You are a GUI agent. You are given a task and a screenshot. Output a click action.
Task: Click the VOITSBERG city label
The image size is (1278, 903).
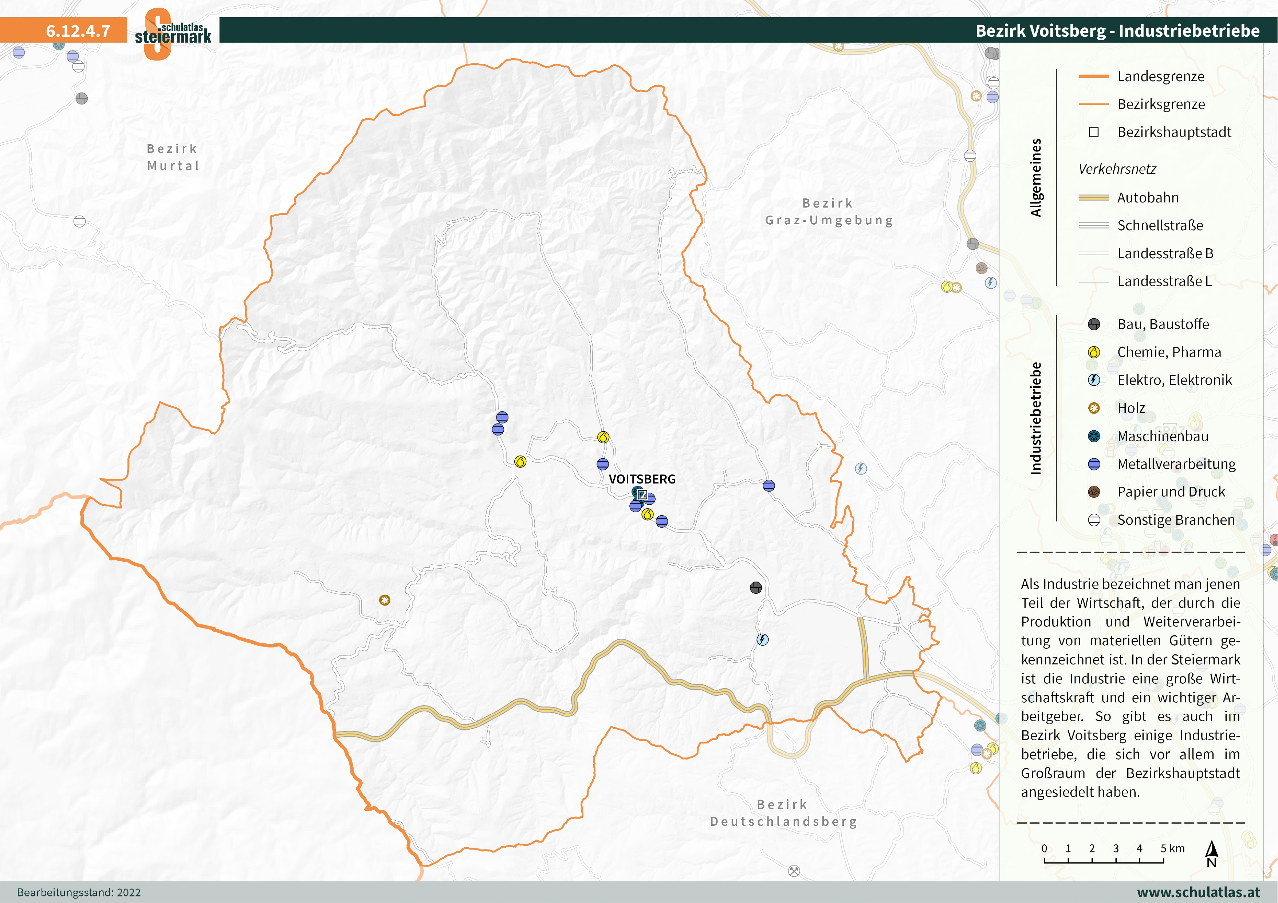click(642, 479)
